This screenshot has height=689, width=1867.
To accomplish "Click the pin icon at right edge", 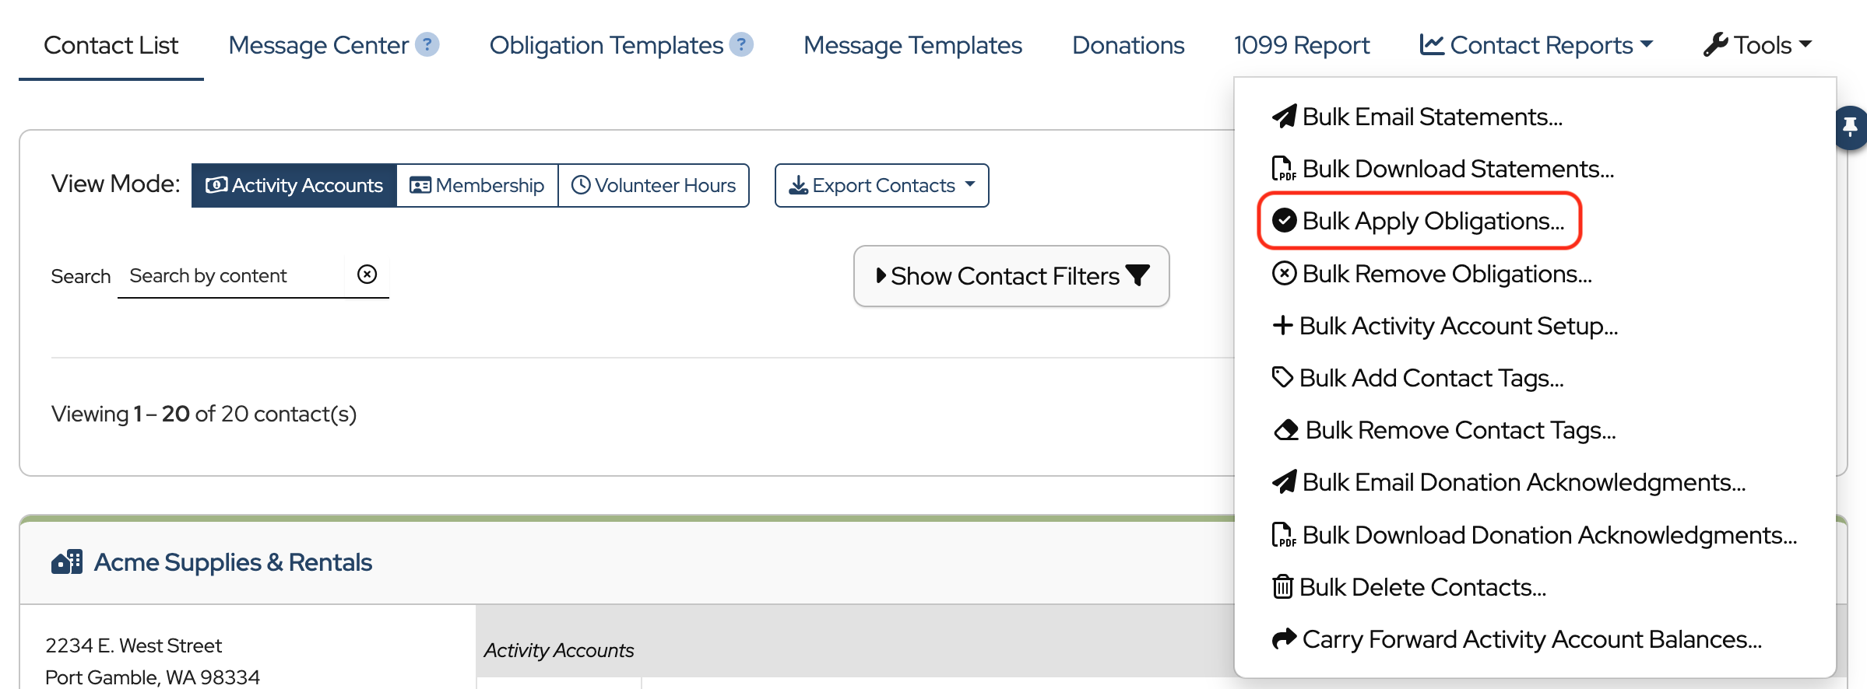I will tap(1850, 126).
